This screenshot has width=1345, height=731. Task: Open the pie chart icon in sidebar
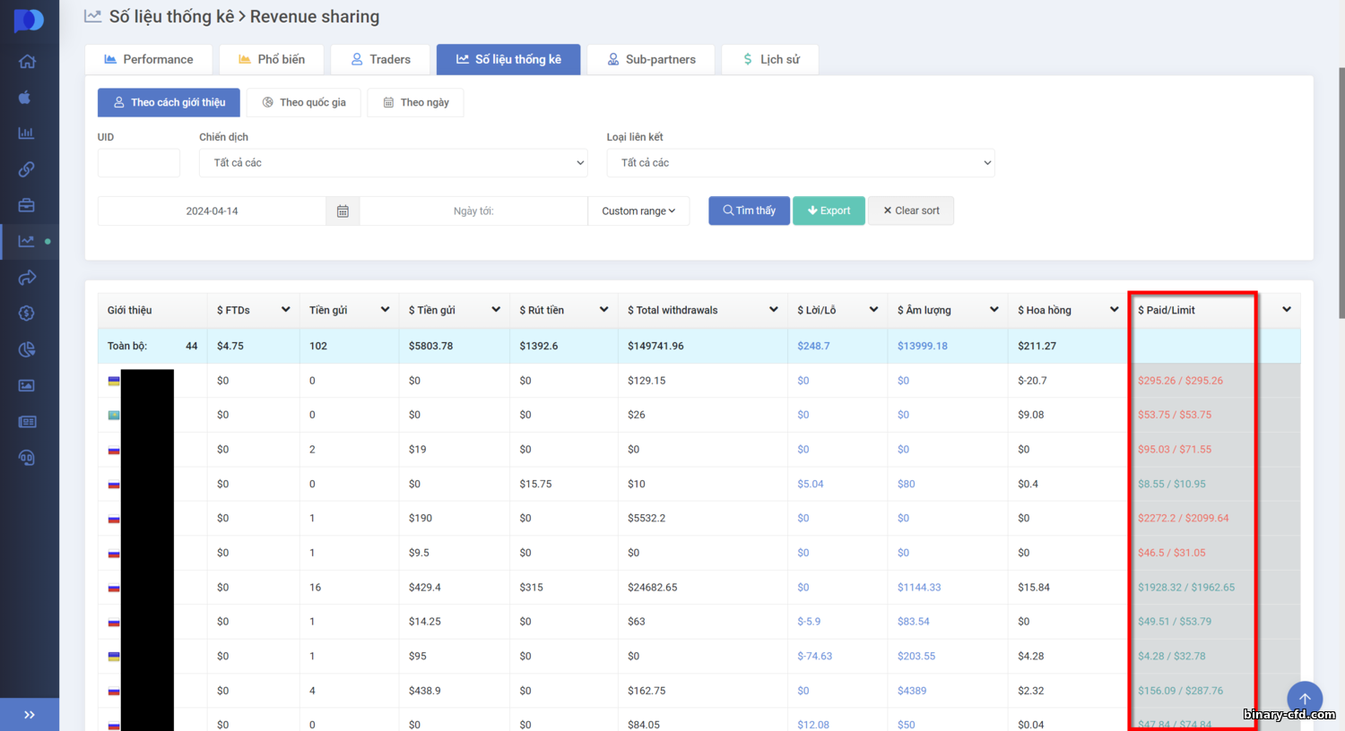[x=27, y=349]
